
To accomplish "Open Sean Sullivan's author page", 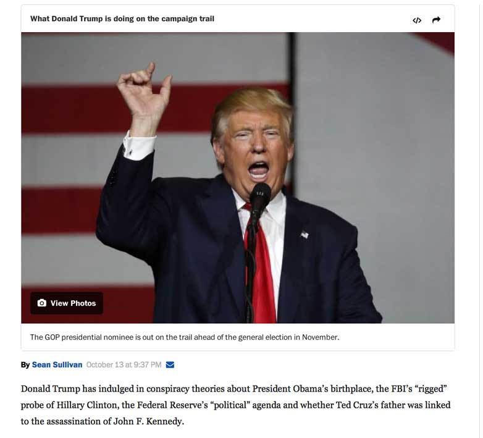I will [57, 364].
